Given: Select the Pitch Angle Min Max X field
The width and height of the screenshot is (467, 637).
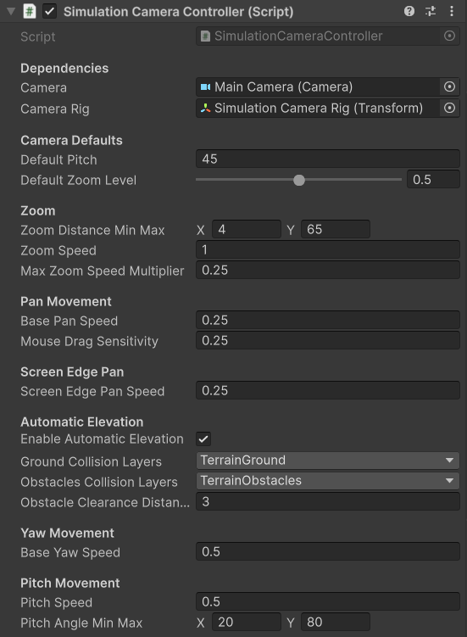Looking at the screenshot, I should [x=247, y=622].
